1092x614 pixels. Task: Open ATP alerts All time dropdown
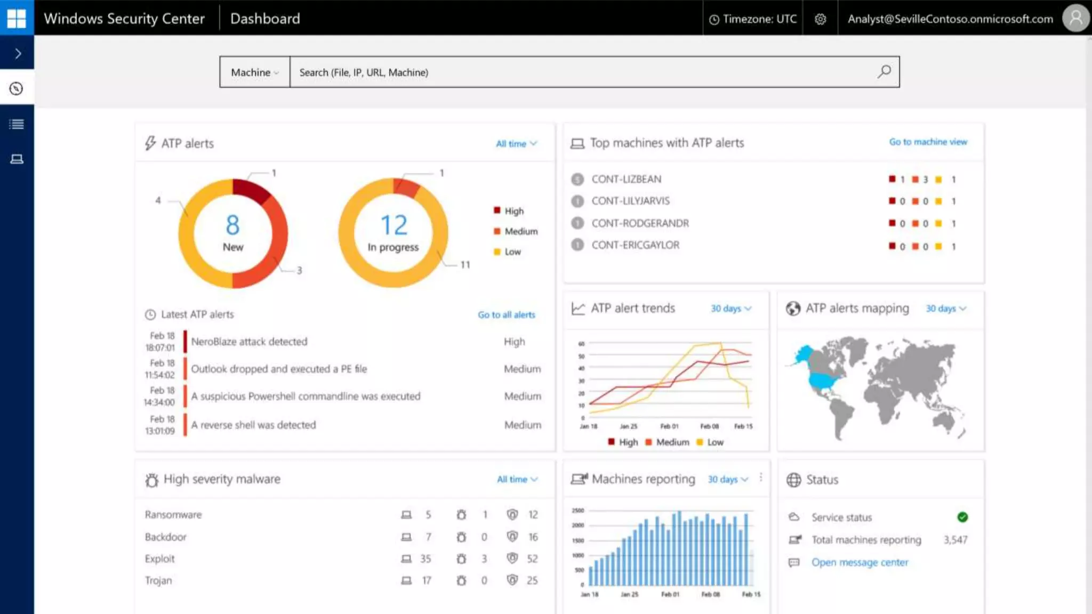click(x=516, y=144)
